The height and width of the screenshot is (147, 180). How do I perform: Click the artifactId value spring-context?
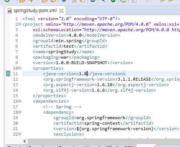102,123
